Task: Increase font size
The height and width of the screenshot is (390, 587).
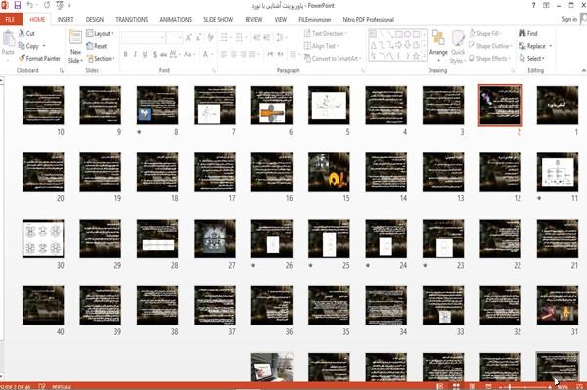Action: (x=189, y=37)
